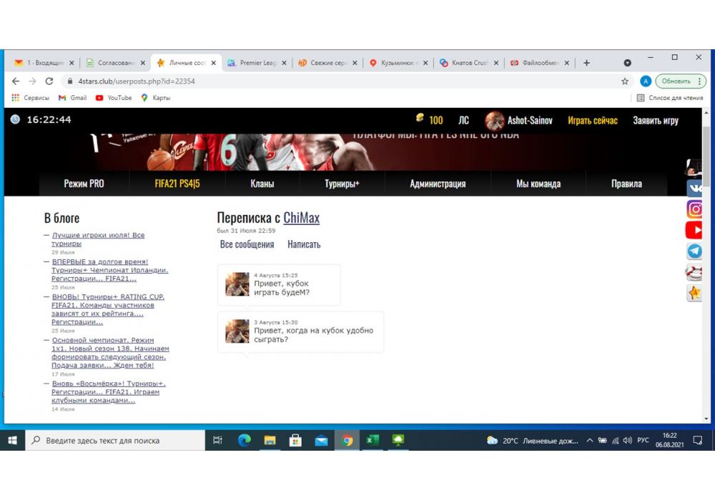The image size is (715, 500).
Task: Expand hidden system tray icons chevron
Action: click(590, 441)
